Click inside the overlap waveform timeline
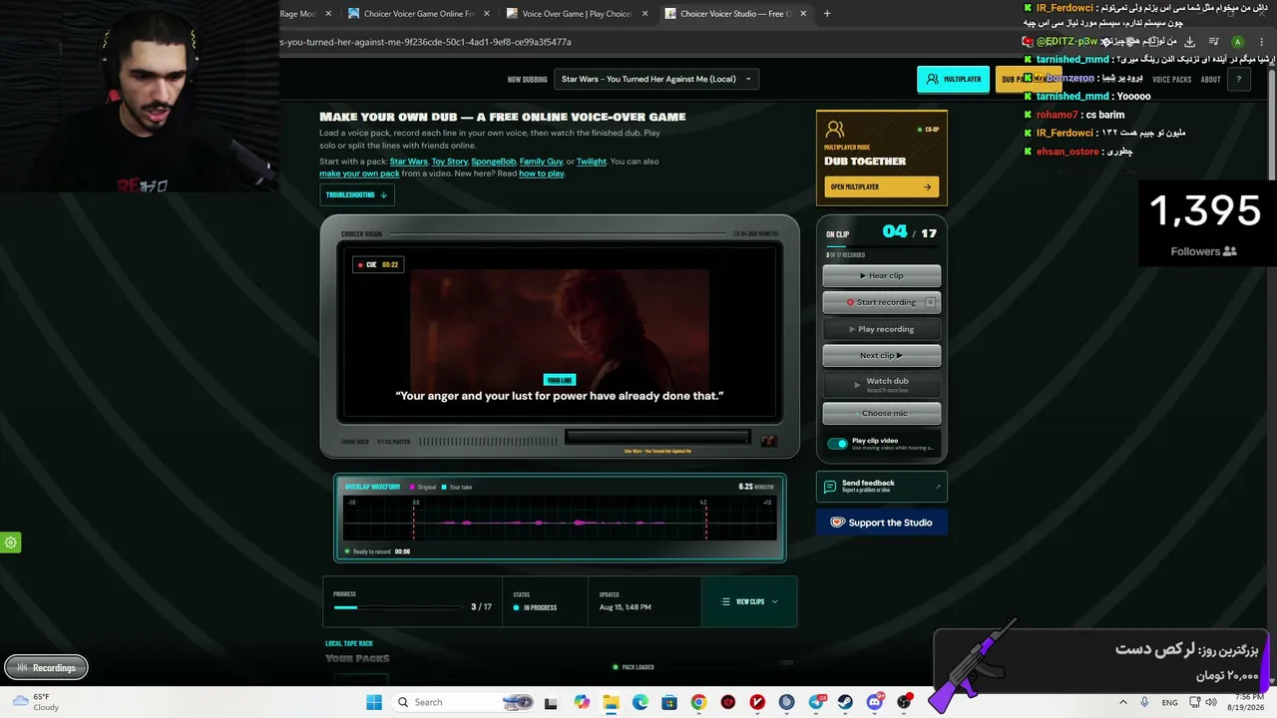This screenshot has height=718, width=1277. tap(560, 519)
